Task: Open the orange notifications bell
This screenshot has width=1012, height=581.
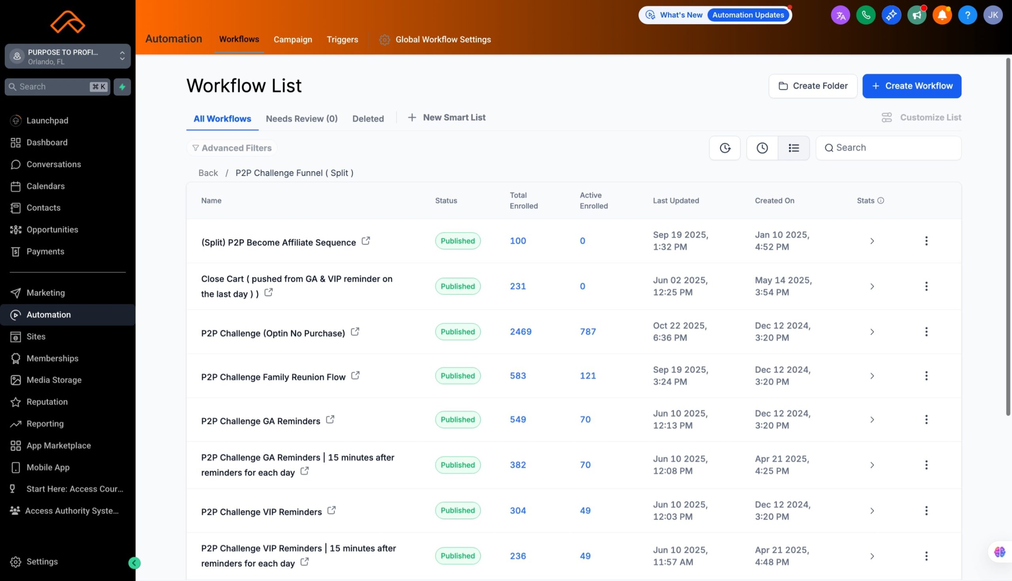Action: point(942,15)
